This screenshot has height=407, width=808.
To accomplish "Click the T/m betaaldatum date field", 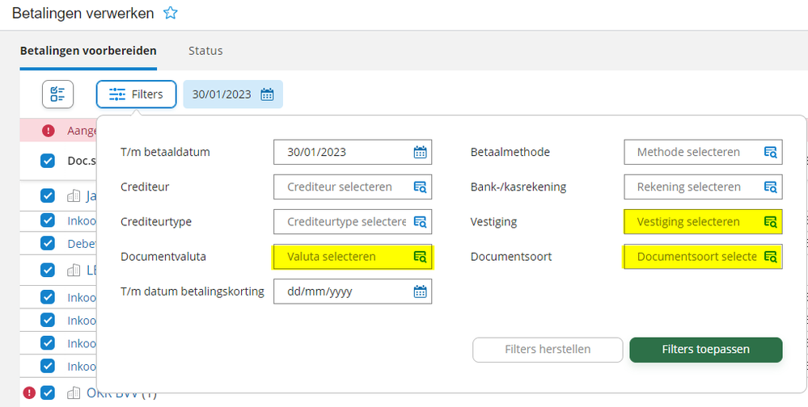I will point(353,153).
